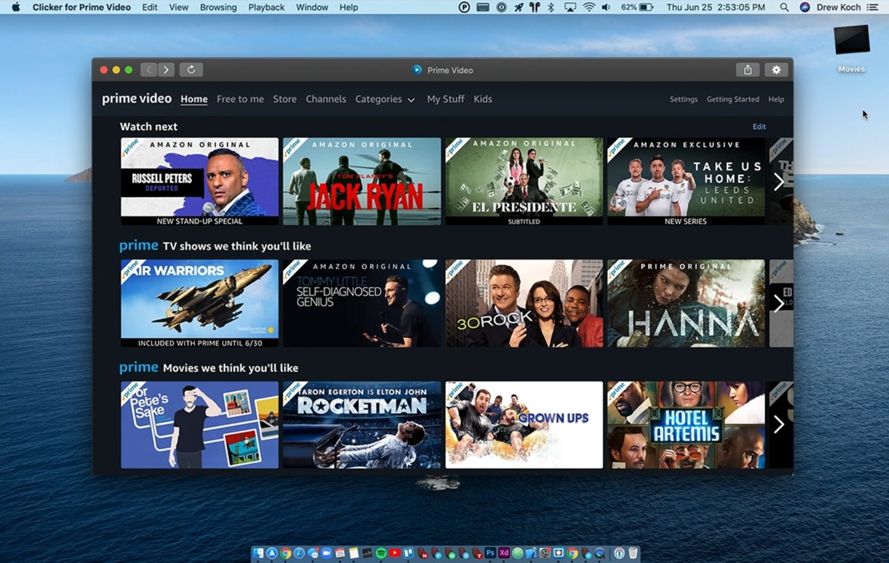Go to the Free to me tab
The width and height of the screenshot is (889, 563).
(x=240, y=99)
